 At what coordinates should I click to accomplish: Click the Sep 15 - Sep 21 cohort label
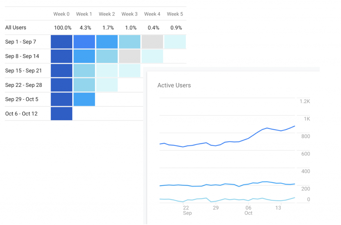pyautogui.click(x=23, y=71)
